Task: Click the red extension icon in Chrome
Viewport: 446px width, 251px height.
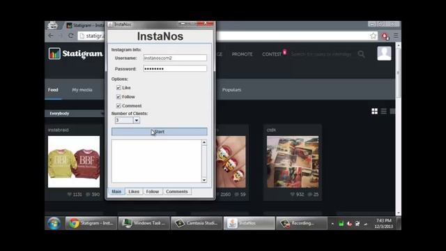Action: click(x=385, y=36)
